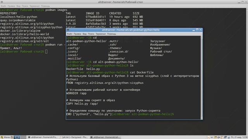
Task: Click show desktop icon next to Меню
Action: click(x=12, y=137)
